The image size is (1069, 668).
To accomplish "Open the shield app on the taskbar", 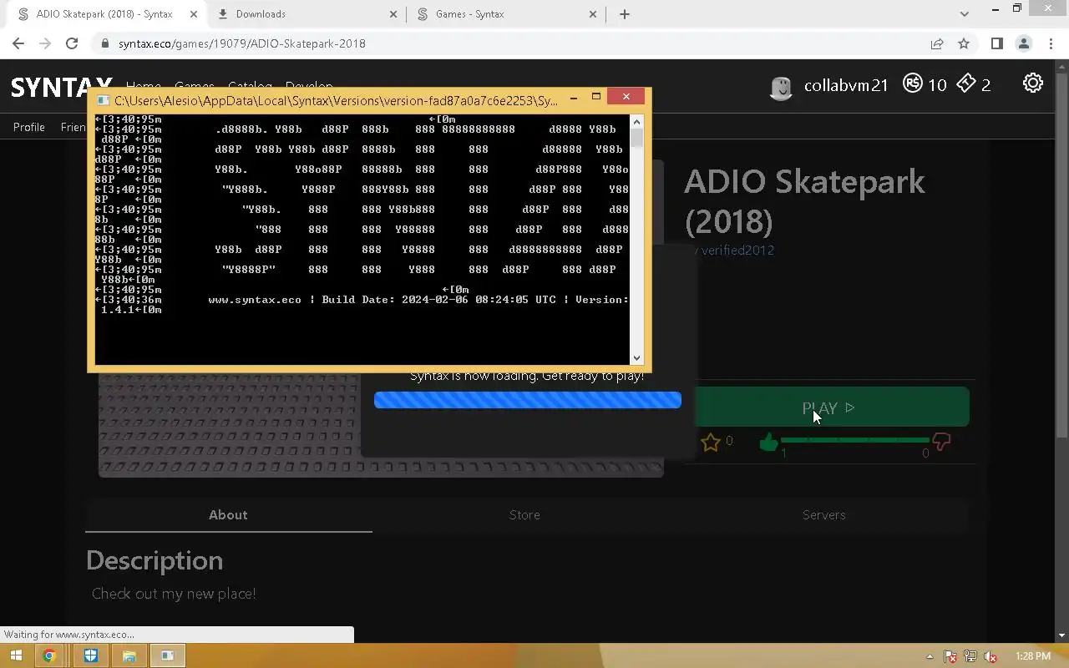I will [90, 655].
